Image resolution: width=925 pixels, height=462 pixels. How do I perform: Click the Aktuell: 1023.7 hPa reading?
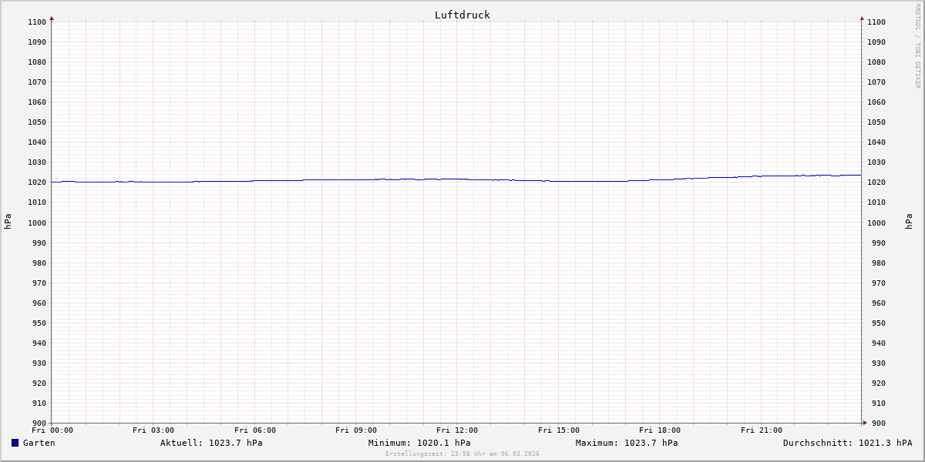tap(211, 443)
